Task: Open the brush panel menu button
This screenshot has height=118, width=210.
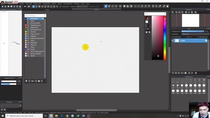Action: tap(45, 16)
